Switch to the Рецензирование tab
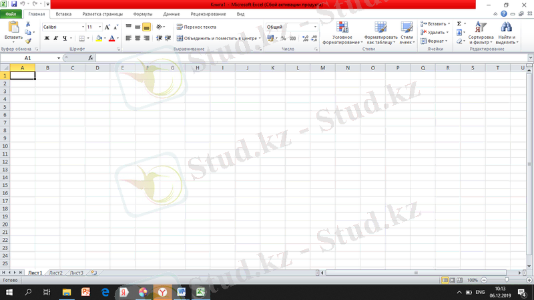Screen dimensions: 534x300 [208, 14]
